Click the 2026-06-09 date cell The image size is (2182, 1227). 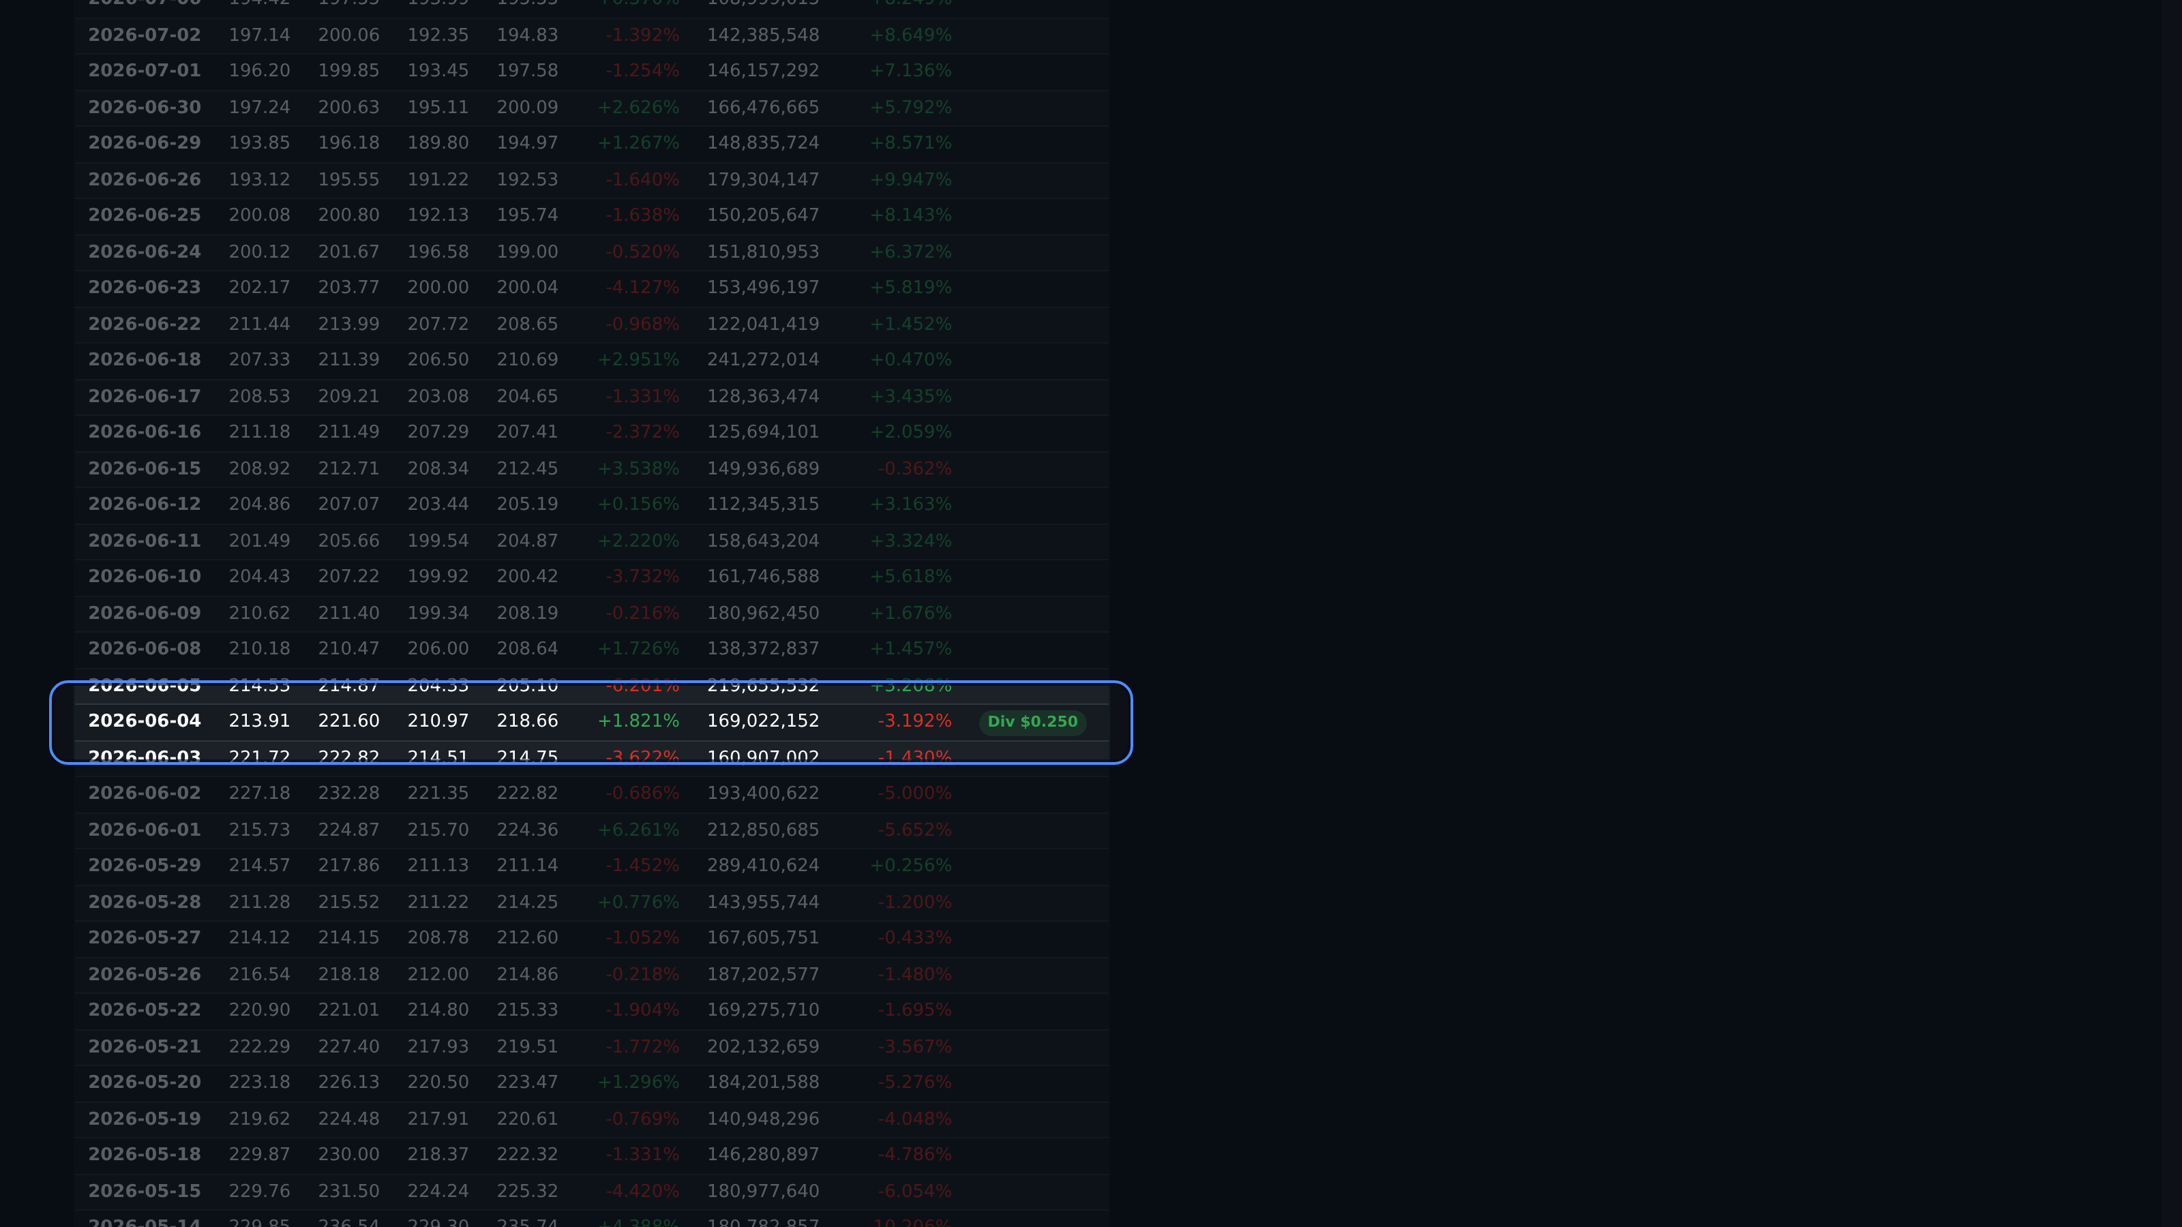[145, 613]
